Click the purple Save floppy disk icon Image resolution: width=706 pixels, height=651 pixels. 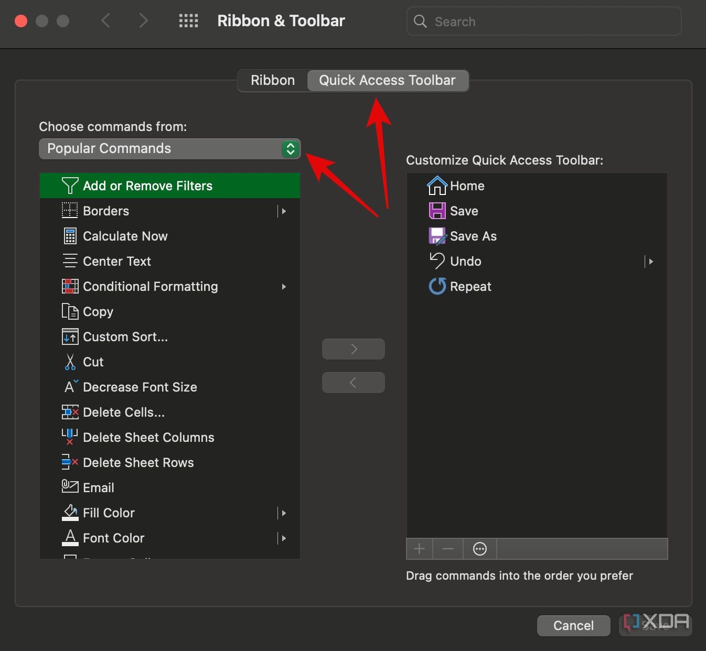pyautogui.click(x=437, y=211)
